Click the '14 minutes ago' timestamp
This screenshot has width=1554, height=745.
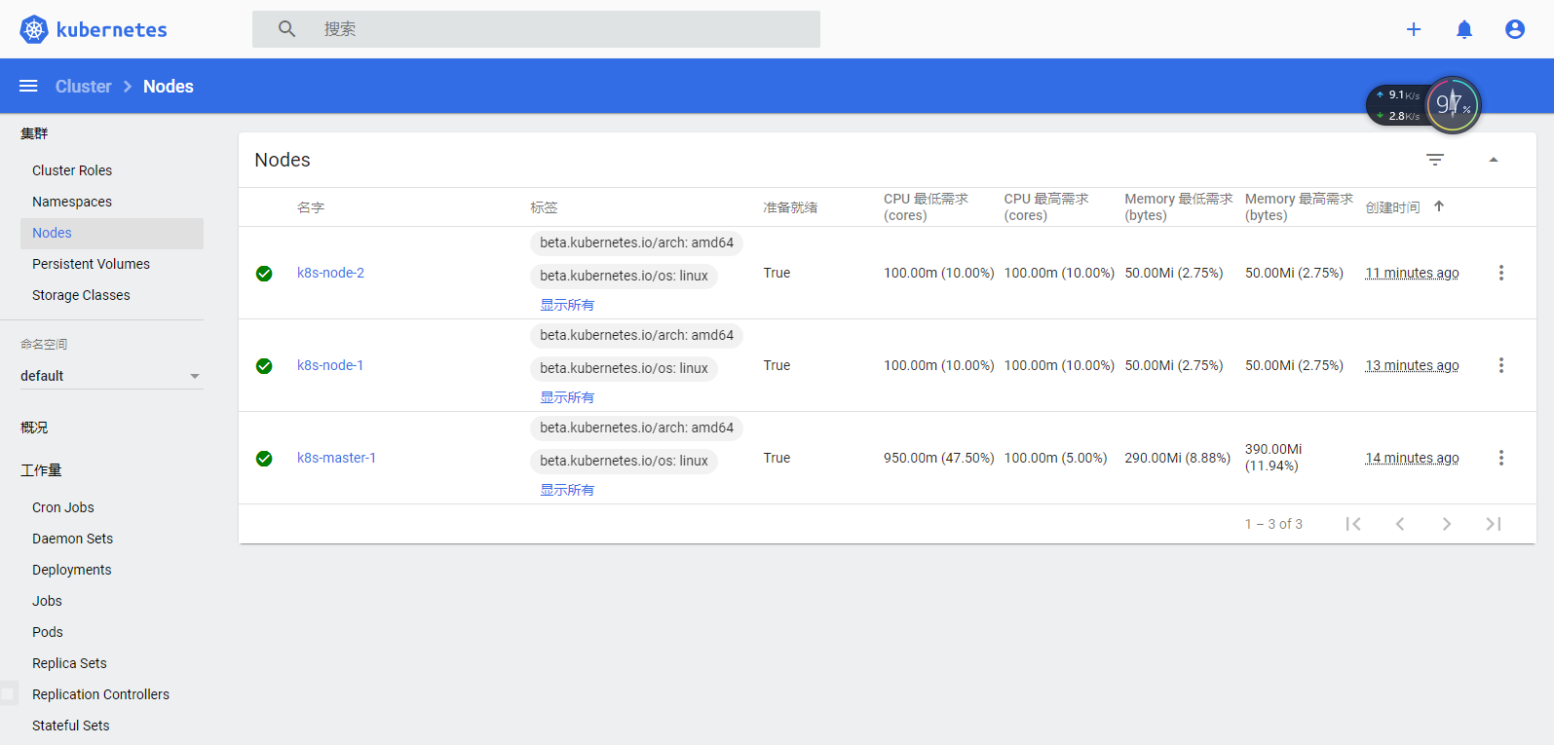pos(1412,458)
